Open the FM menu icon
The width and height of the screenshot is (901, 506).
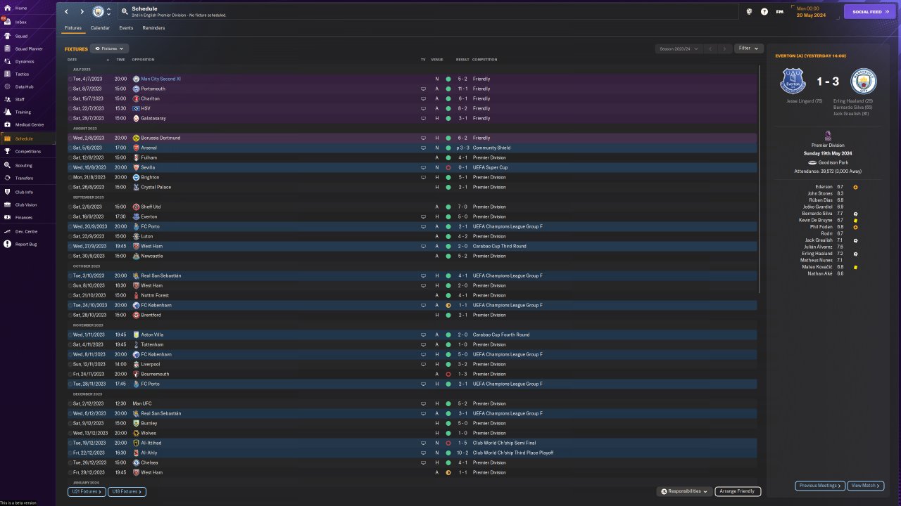click(x=780, y=12)
